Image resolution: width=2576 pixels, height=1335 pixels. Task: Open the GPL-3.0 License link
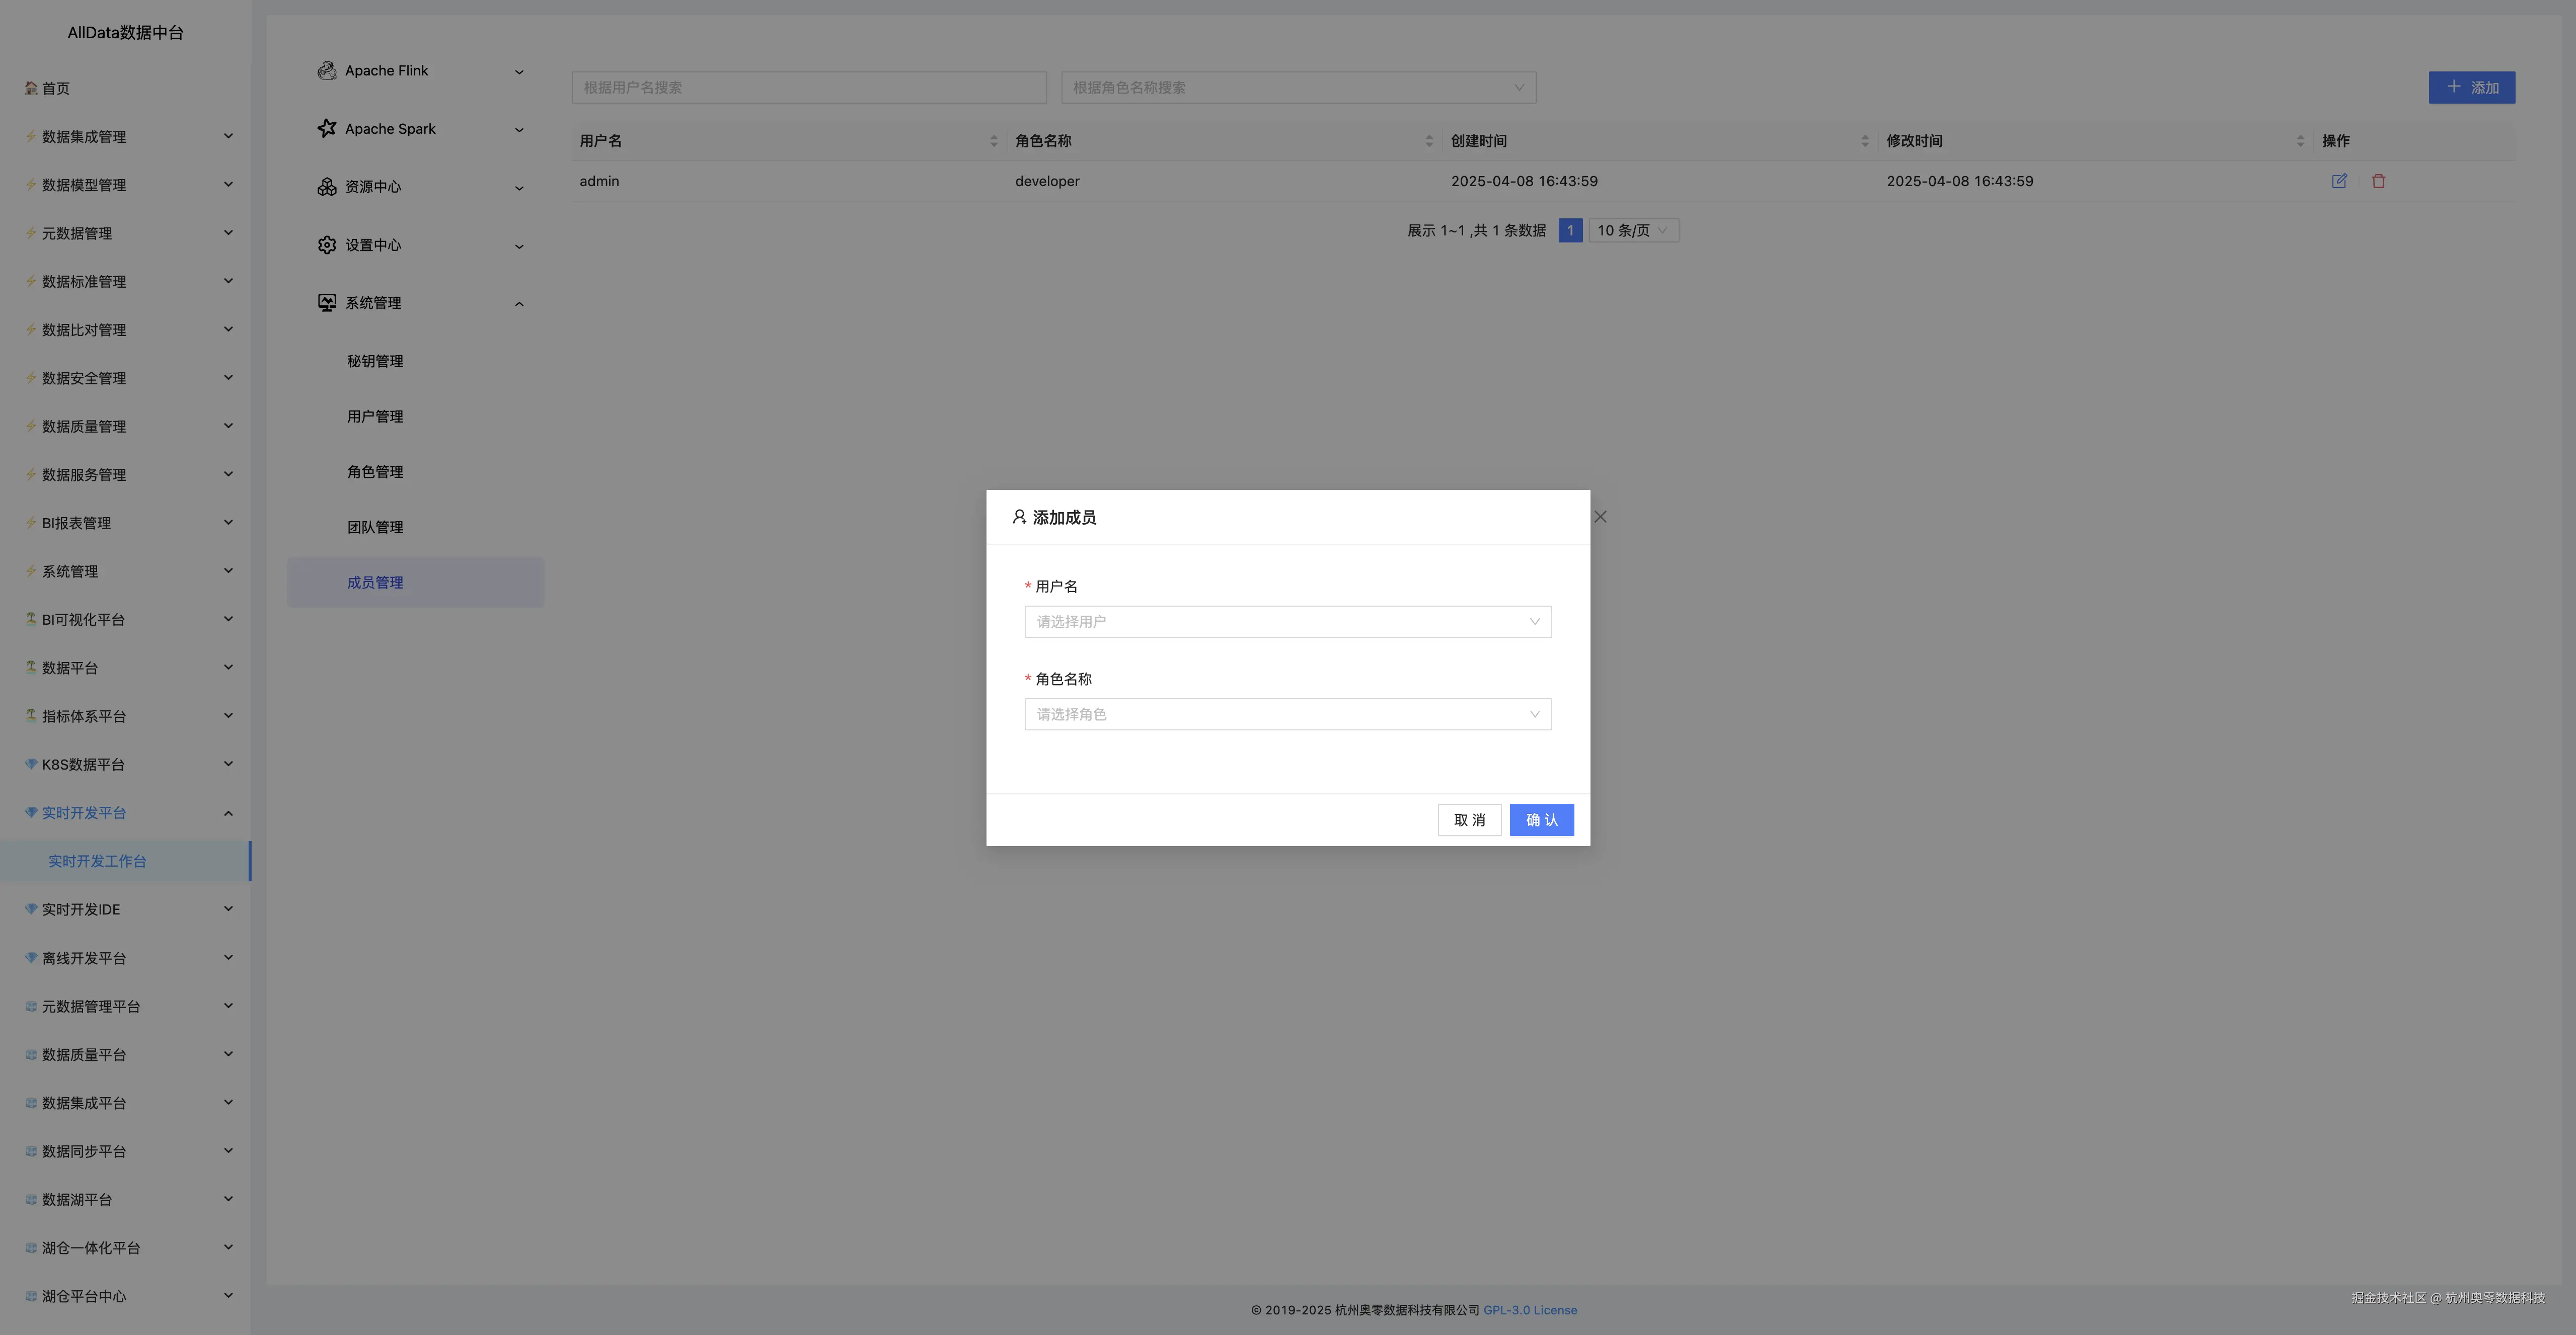tap(1529, 1310)
